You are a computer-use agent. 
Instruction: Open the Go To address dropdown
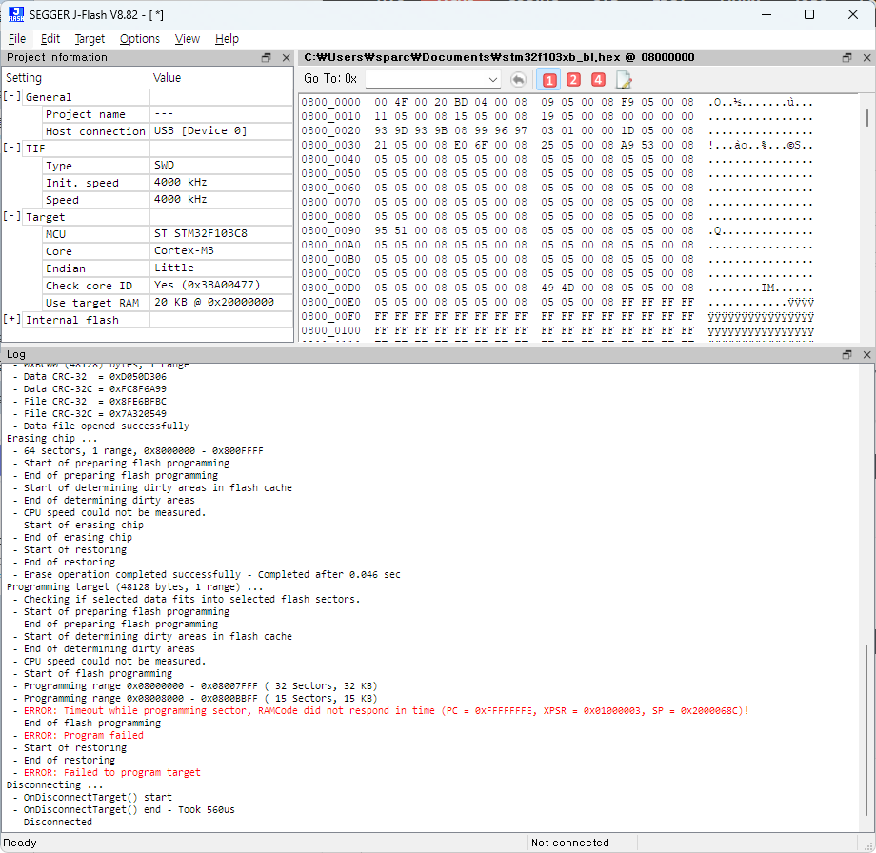point(492,79)
